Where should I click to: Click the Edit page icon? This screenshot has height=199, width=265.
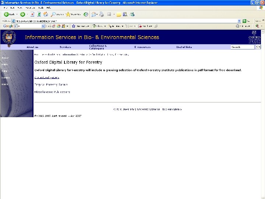tap(109, 14)
